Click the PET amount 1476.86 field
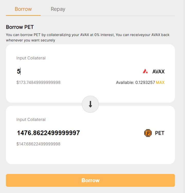The height and width of the screenshot is (193, 186). (x=48, y=133)
